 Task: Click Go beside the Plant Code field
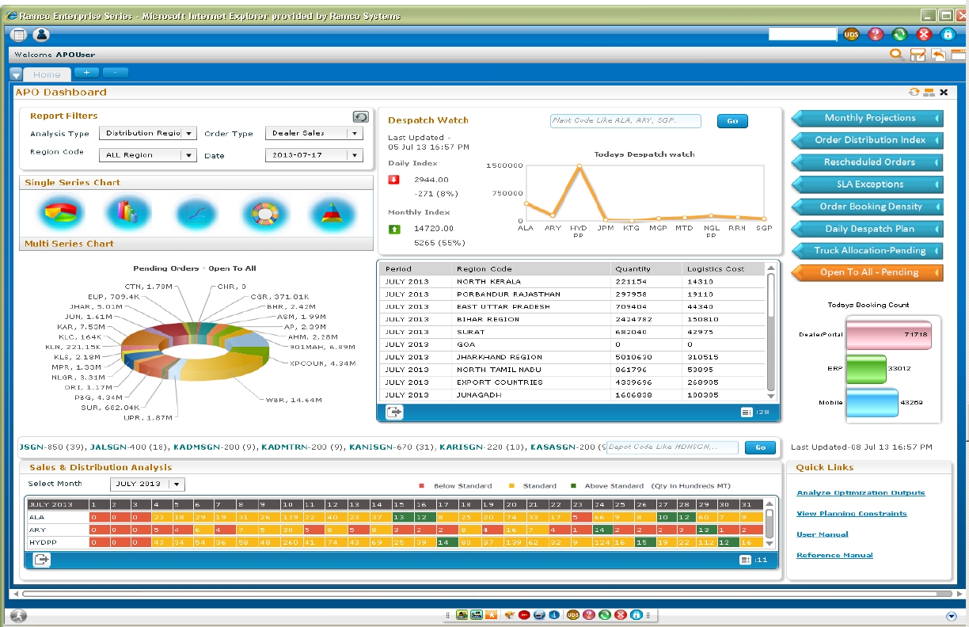pyautogui.click(x=732, y=121)
